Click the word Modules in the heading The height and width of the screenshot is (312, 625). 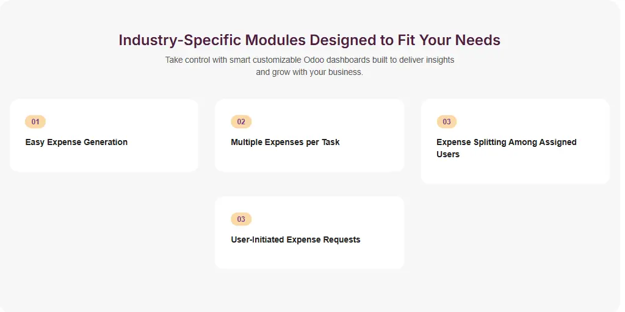point(275,40)
